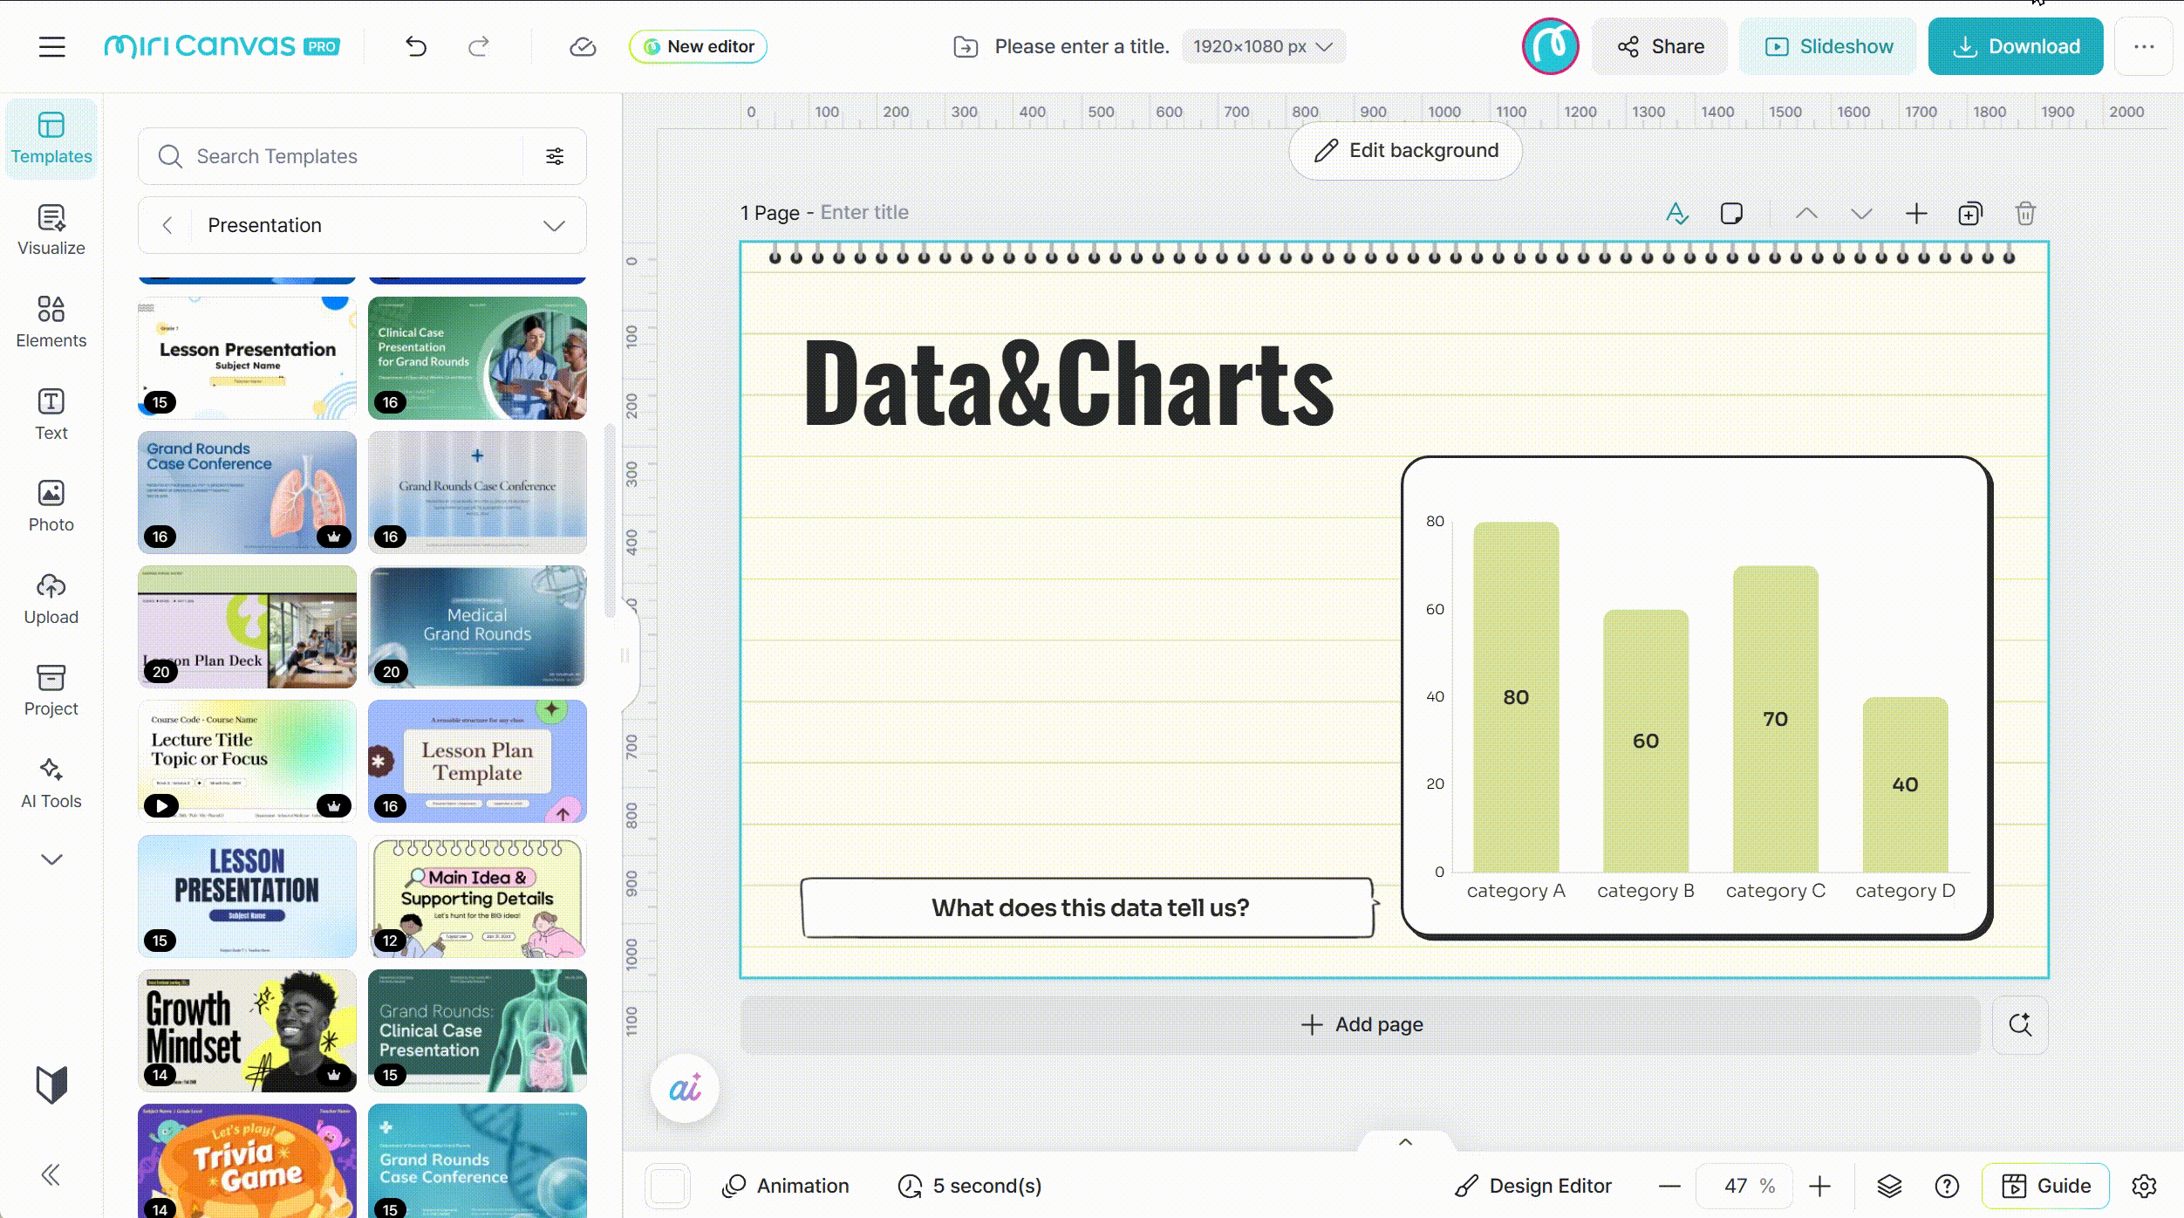
Task: Open the Upload panel
Action: tap(51, 599)
